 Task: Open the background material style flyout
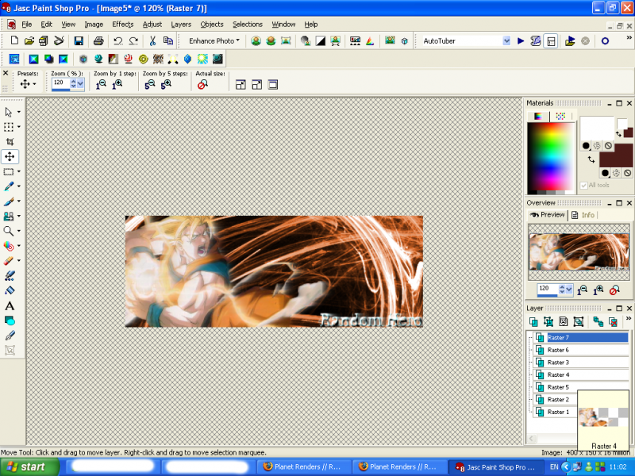tap(606, 173)
